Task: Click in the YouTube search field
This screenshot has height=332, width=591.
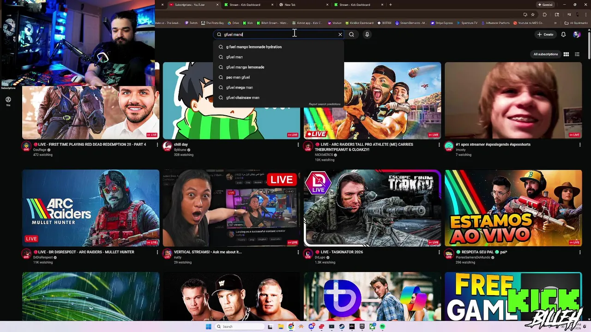Action: click(x=279, y=35)
